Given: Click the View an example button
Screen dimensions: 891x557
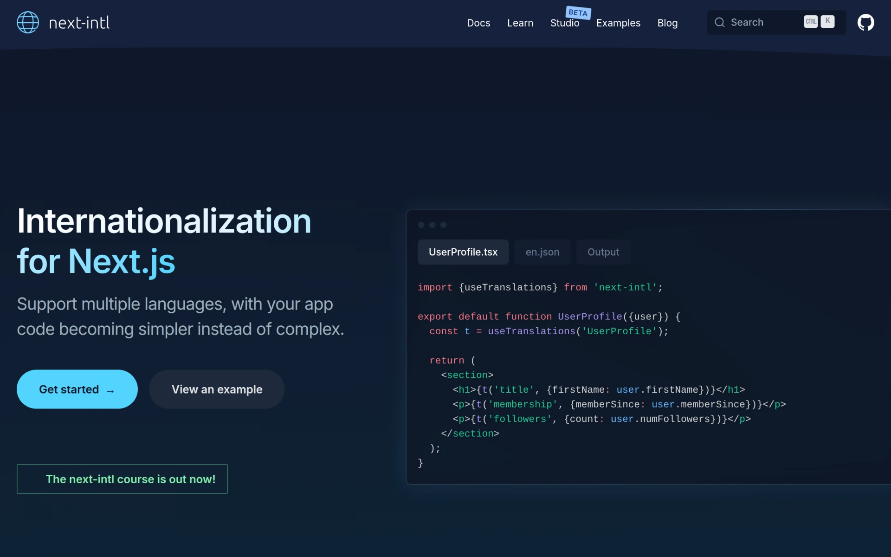Looking at the screenshot, I should pos(217,389).
